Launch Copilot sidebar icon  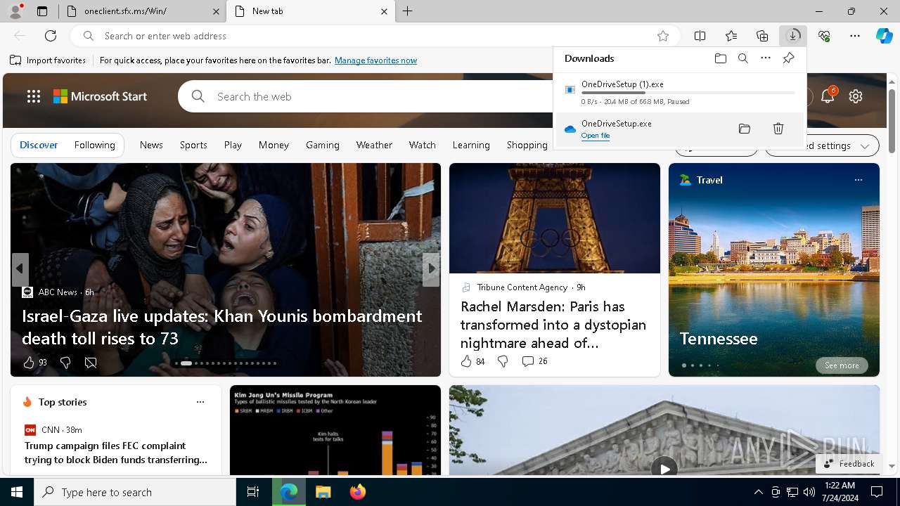coord(884,36)
